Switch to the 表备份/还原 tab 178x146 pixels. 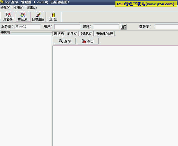tap(104, 34)
